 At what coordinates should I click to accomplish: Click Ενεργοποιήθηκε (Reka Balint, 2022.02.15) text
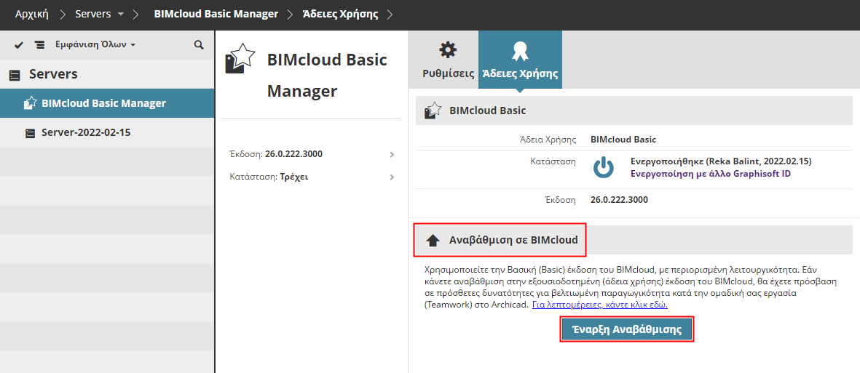[721, 162]
